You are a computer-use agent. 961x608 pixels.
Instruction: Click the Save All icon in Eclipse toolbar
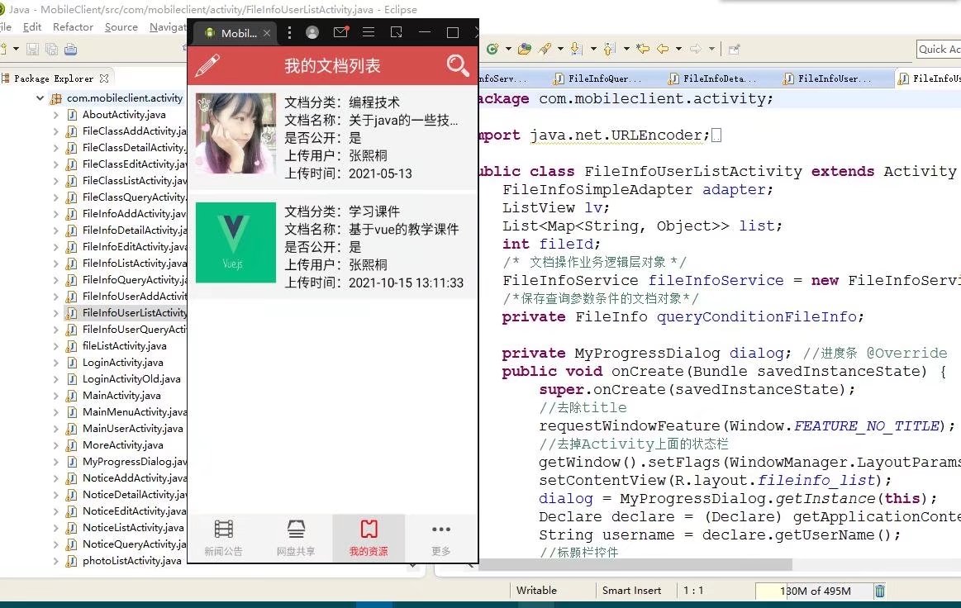(x=51, y=49)
